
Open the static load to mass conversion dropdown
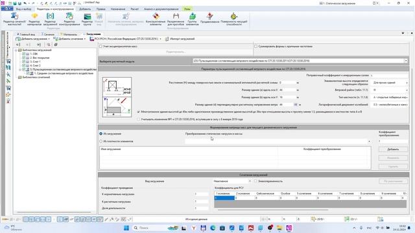278,141
